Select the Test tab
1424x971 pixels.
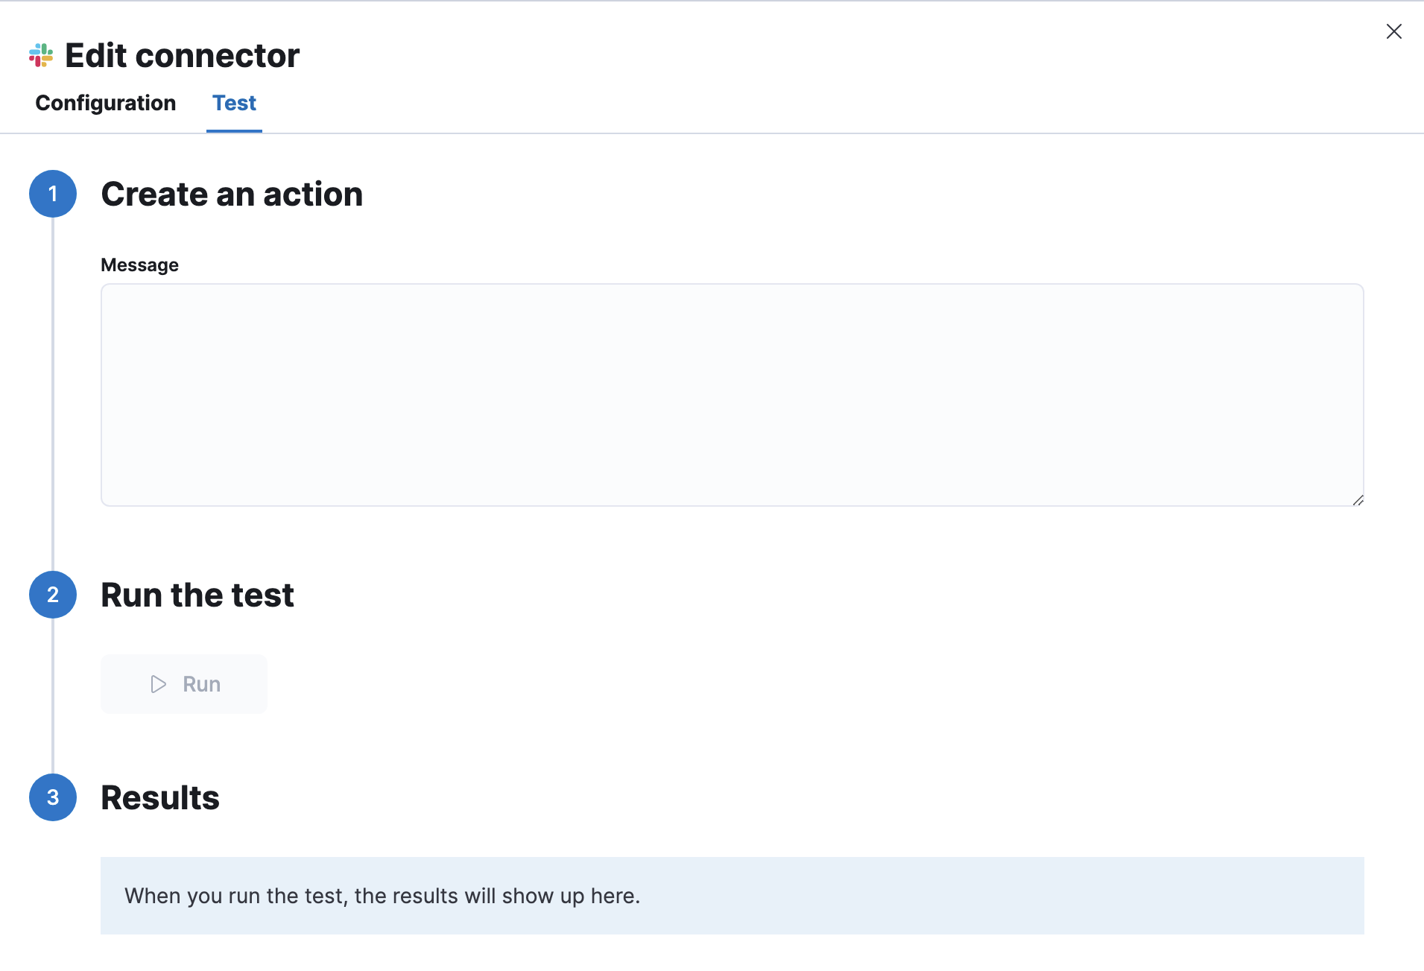pos(234,104)
